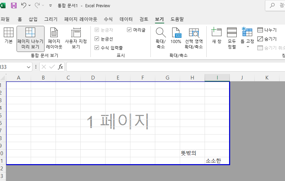The width and height of the screenshot is (285, 181).
Task: Open the Name Box dropdown arrow
Action: click(29, 67)
